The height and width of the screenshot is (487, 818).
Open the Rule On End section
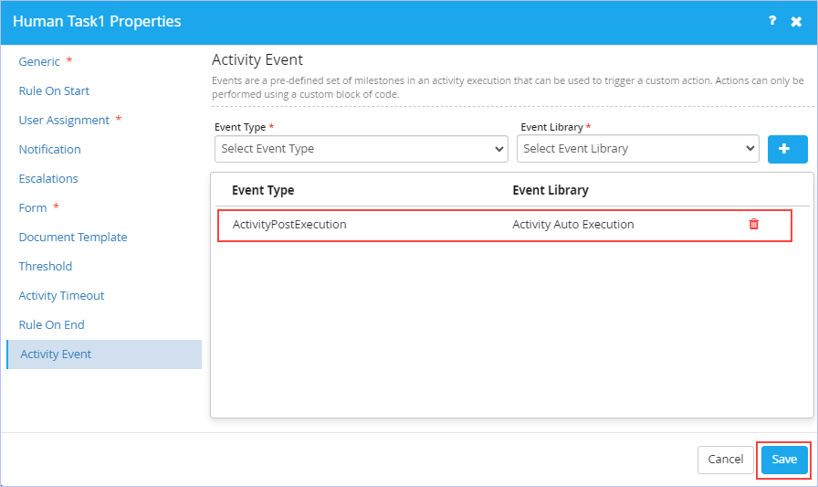point(51,324)
